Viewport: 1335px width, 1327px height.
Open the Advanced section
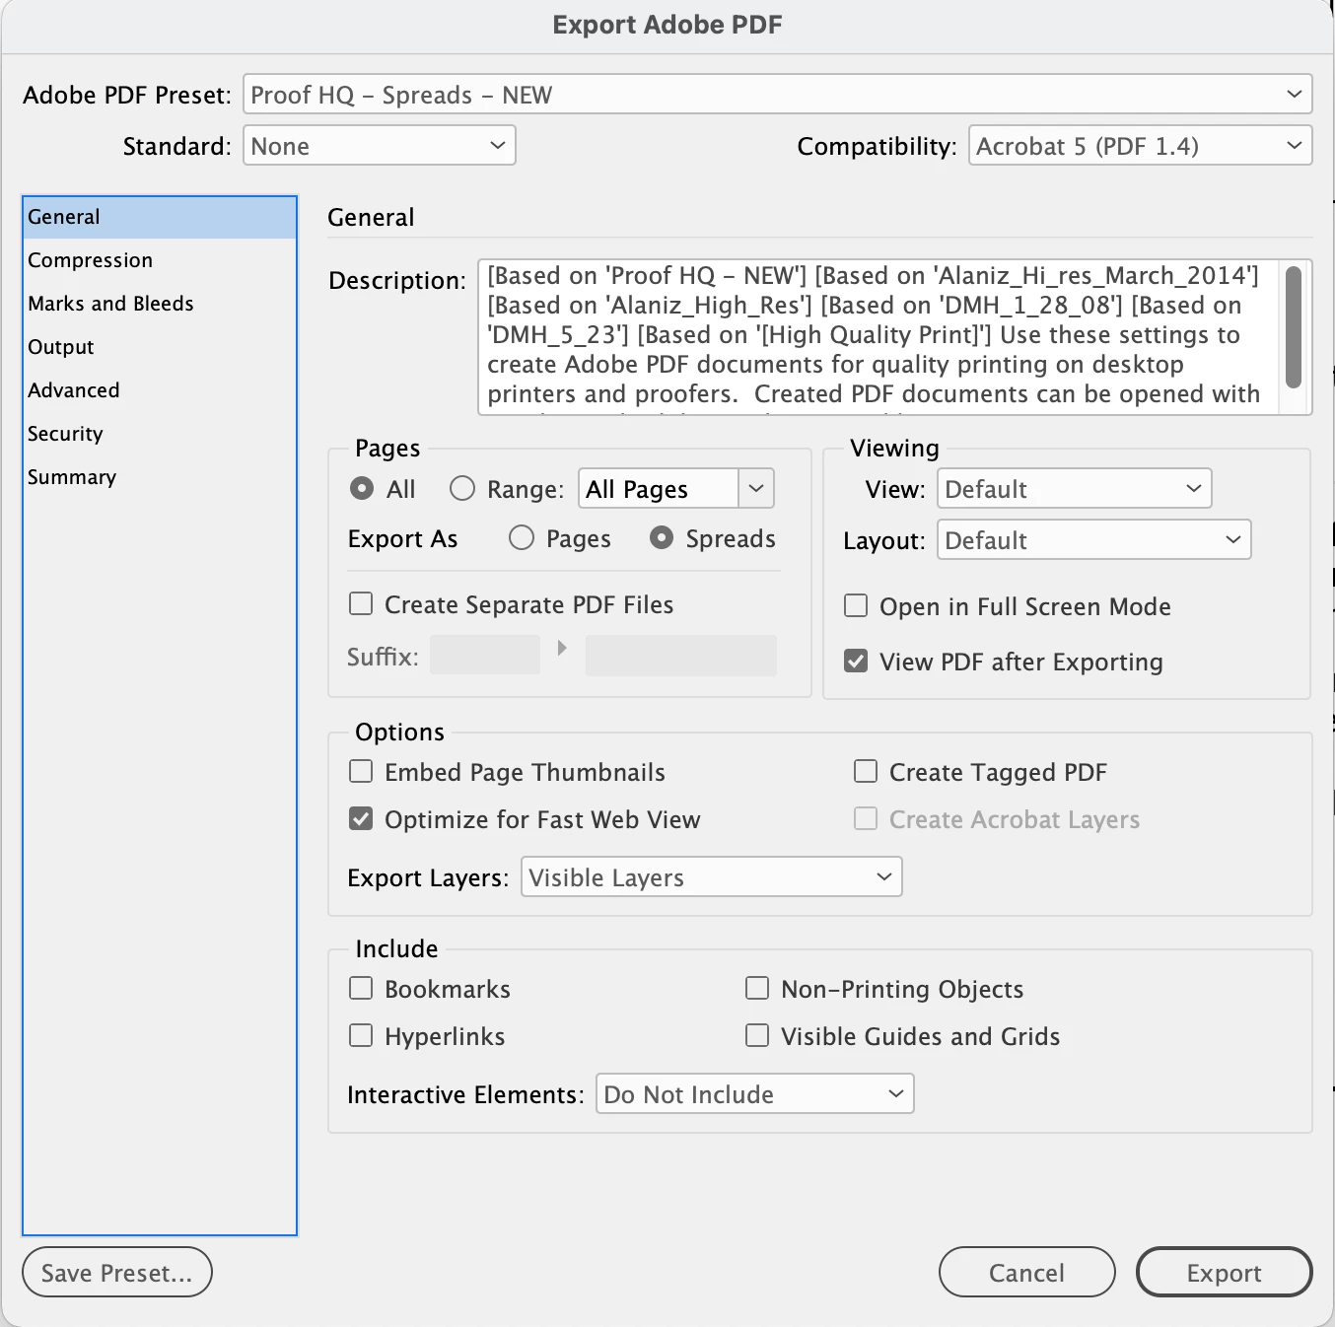160,390
